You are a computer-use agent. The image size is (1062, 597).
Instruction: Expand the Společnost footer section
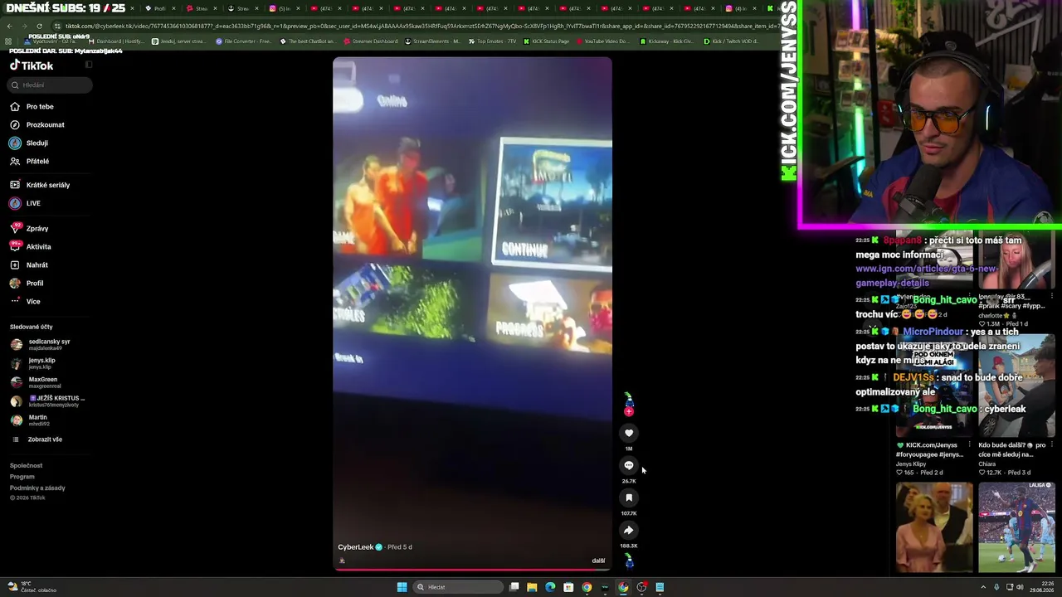pos(26,466)
